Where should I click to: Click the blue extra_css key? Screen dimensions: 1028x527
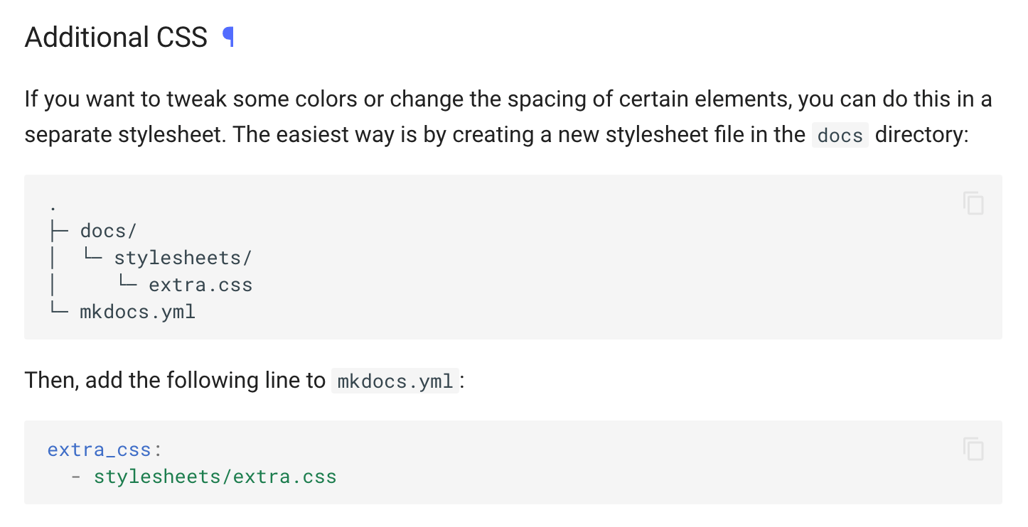(100, 450)
